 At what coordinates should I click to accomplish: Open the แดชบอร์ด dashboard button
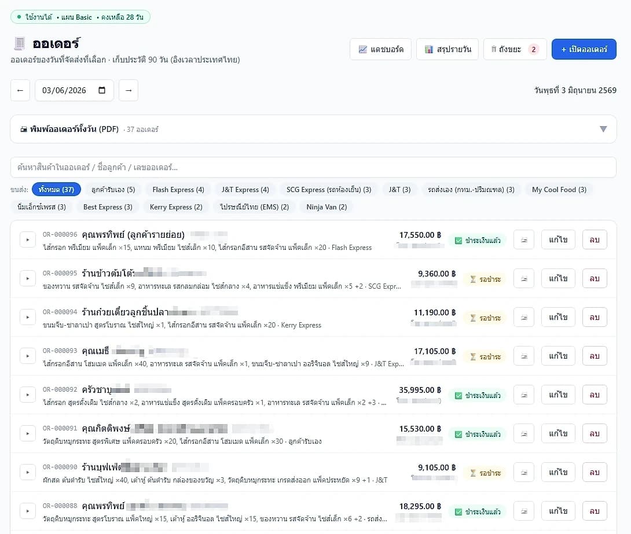click(x=381, y=49)
